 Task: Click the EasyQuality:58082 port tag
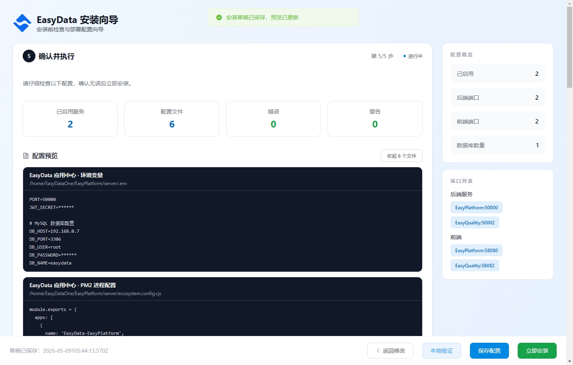pos(475,266)
